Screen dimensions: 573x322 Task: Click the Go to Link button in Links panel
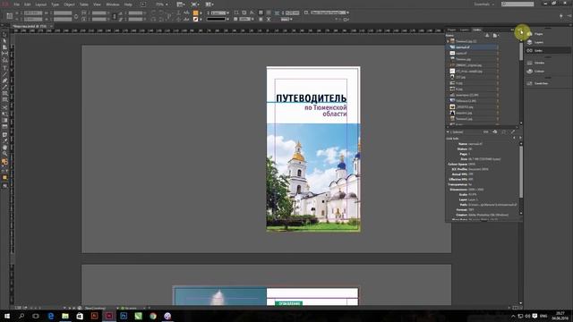pos(495,131)
